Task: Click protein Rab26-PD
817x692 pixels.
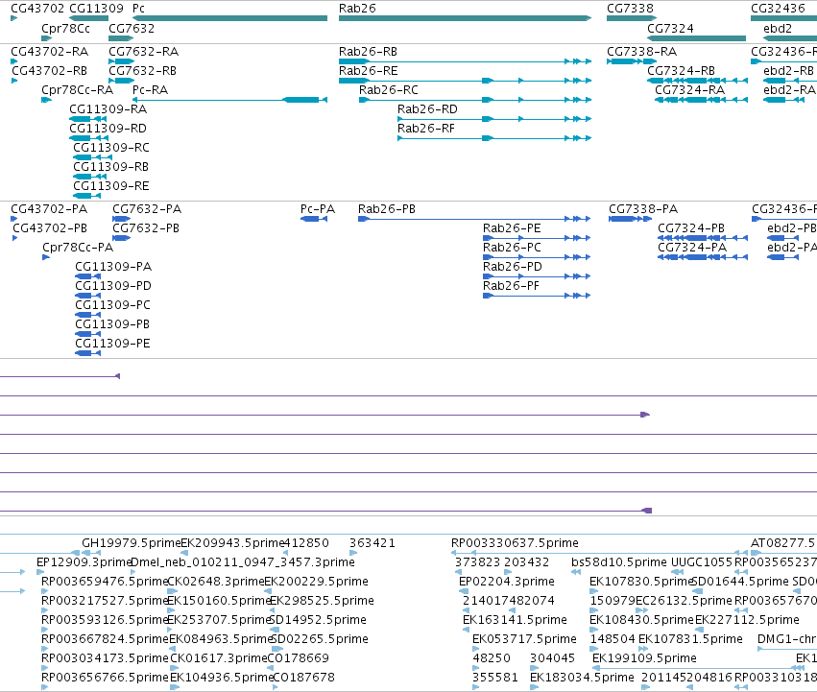Action: [537, 276]
